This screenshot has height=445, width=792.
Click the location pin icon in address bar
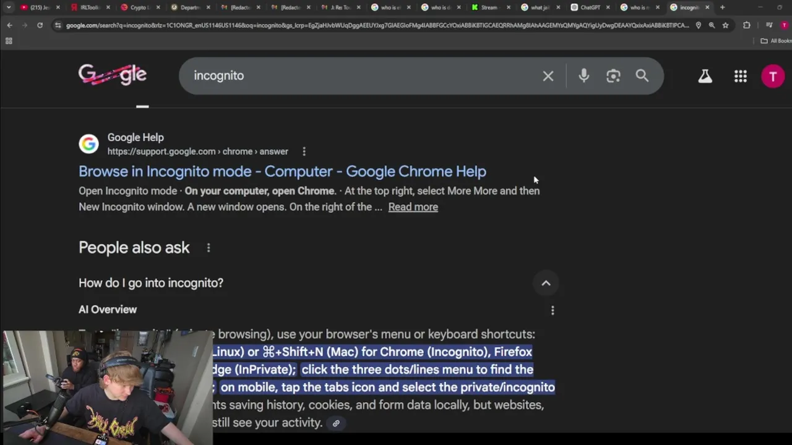click(x=699, y=25)
